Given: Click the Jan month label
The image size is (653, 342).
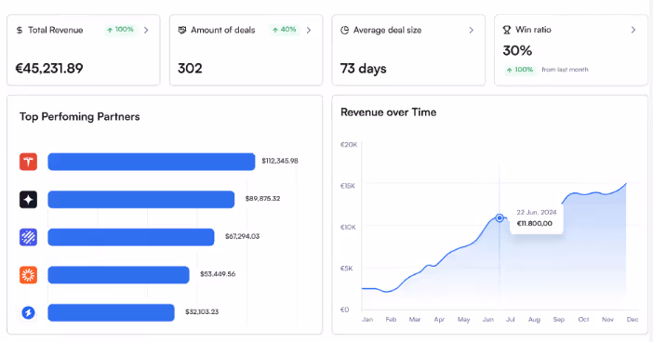Looking at the screenshot, I should coord(367,320).
